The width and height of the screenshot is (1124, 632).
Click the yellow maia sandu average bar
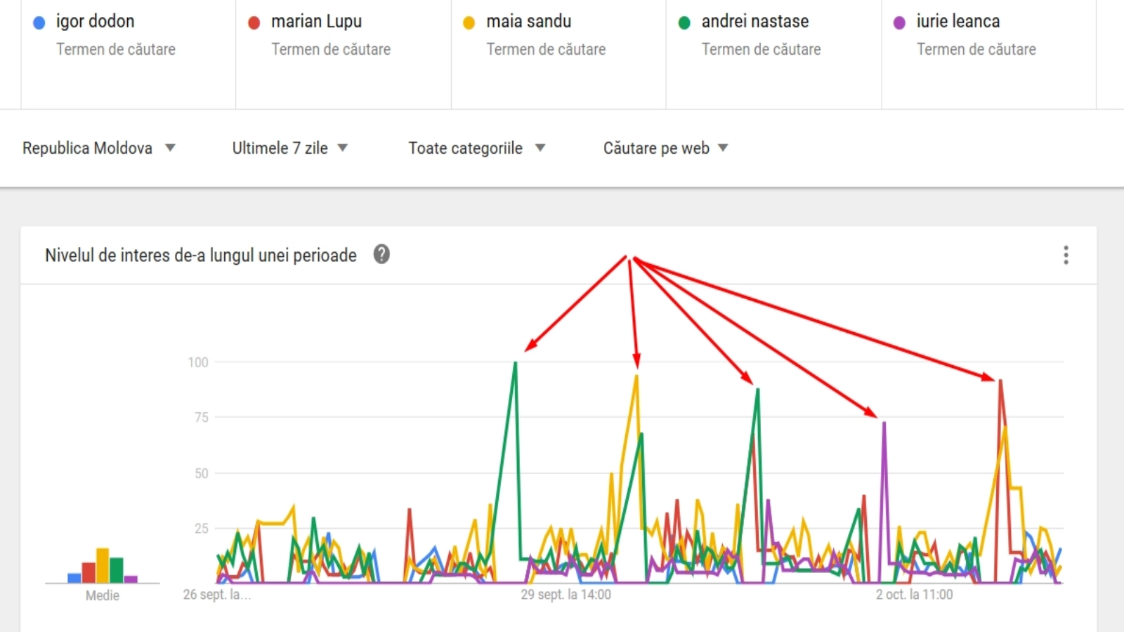pyautogui.click(x=103, y=565)
